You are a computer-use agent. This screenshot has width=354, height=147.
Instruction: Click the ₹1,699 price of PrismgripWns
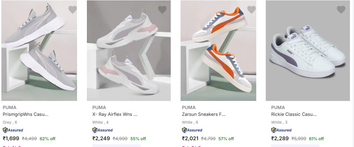(x=11, y=139)
